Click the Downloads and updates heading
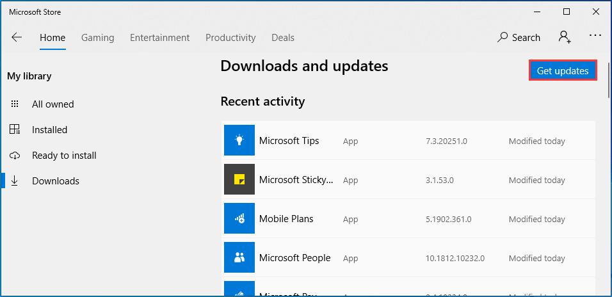The image size is (612, 297). 305,67
